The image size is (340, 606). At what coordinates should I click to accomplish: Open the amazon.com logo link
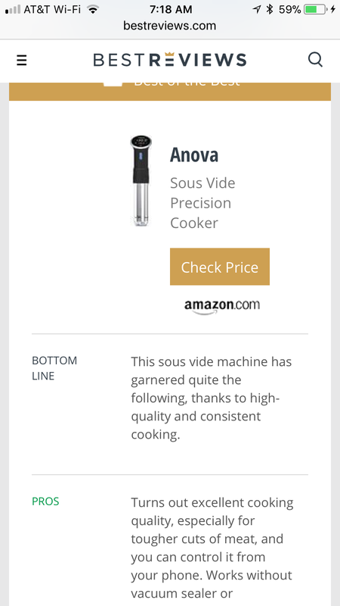(222, 306)
